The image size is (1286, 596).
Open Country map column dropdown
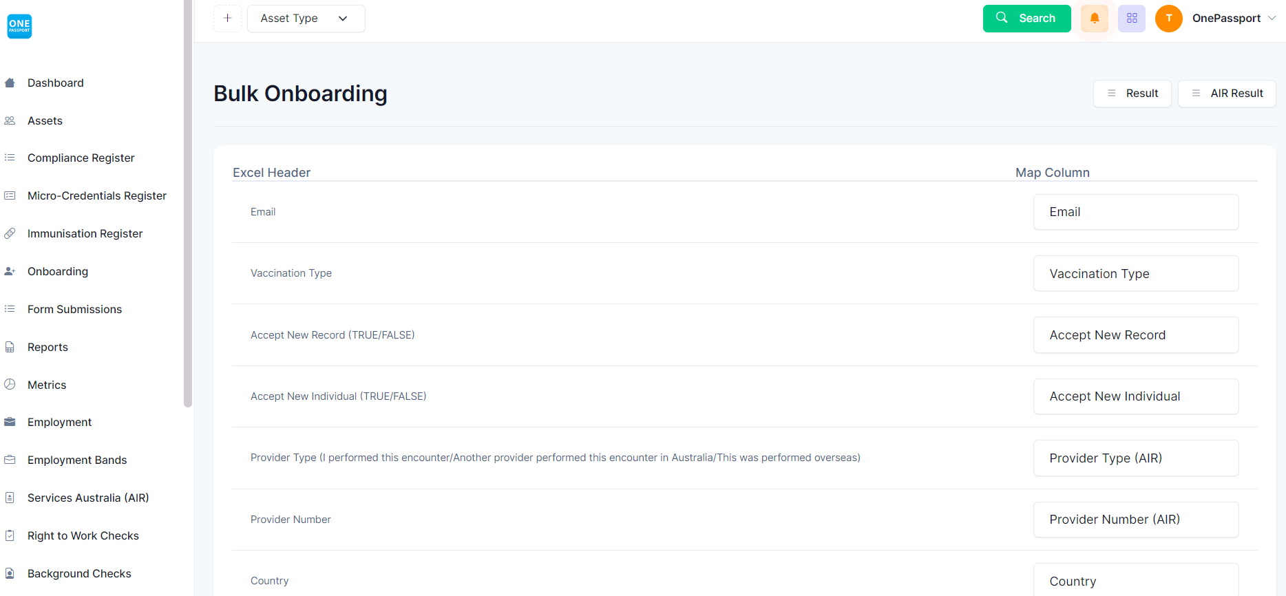pyautogui.click(x=1136, y=580)
